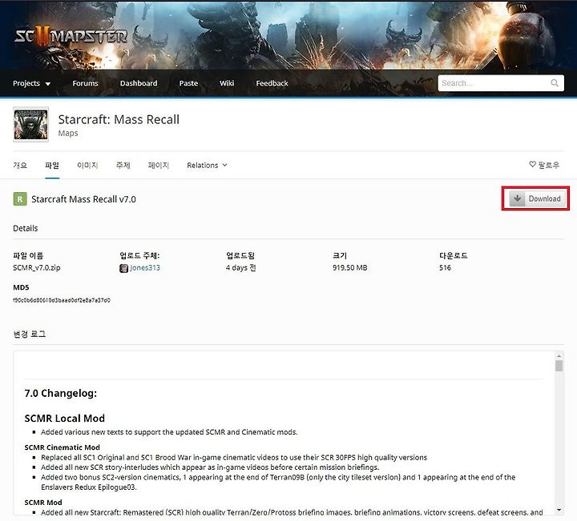Click the Download button
Viewport: 577px width, 521px height.
pos(537,198)
